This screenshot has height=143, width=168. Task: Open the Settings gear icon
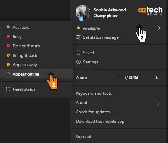click(x=79, y=62)
